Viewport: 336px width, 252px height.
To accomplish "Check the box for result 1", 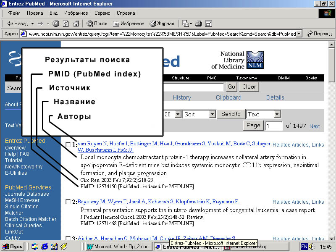I will click(x=68, y=144).
